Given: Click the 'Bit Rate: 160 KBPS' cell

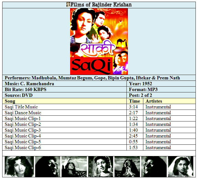Looking at the screenshot, I should (64, 89).
